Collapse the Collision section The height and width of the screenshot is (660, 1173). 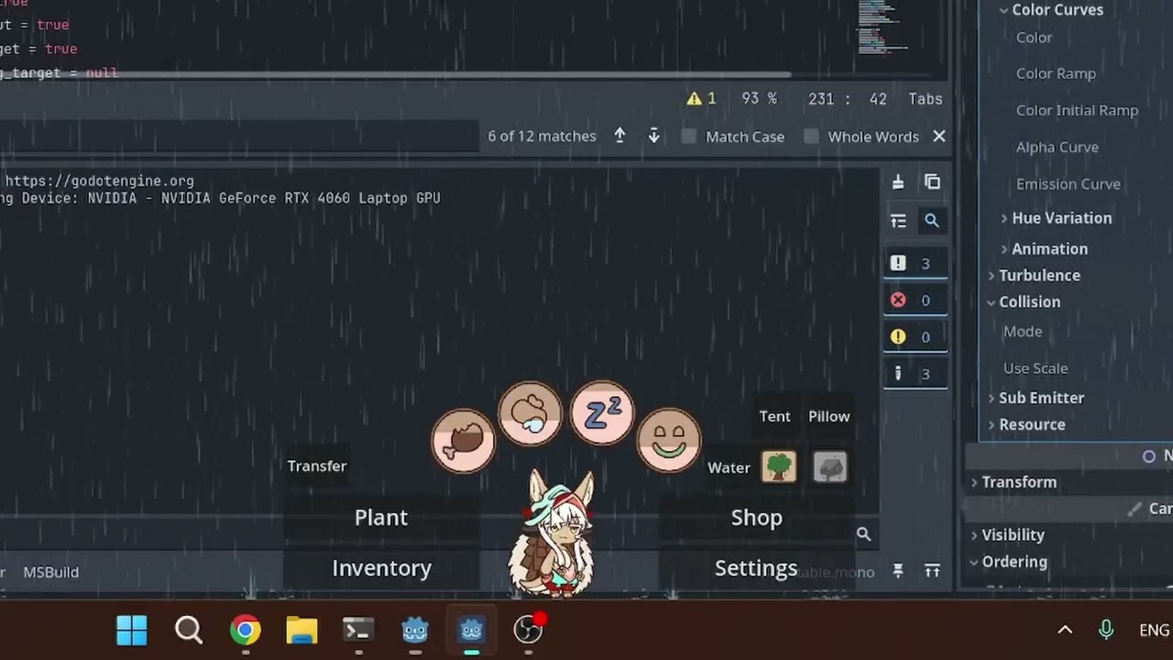point(1029,302)
